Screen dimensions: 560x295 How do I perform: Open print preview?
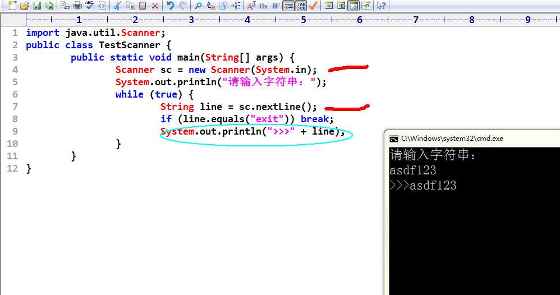65,6
